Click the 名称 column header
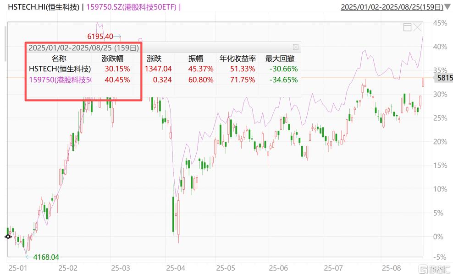Screen dimensions: 453x277 (x=59, y=59)
